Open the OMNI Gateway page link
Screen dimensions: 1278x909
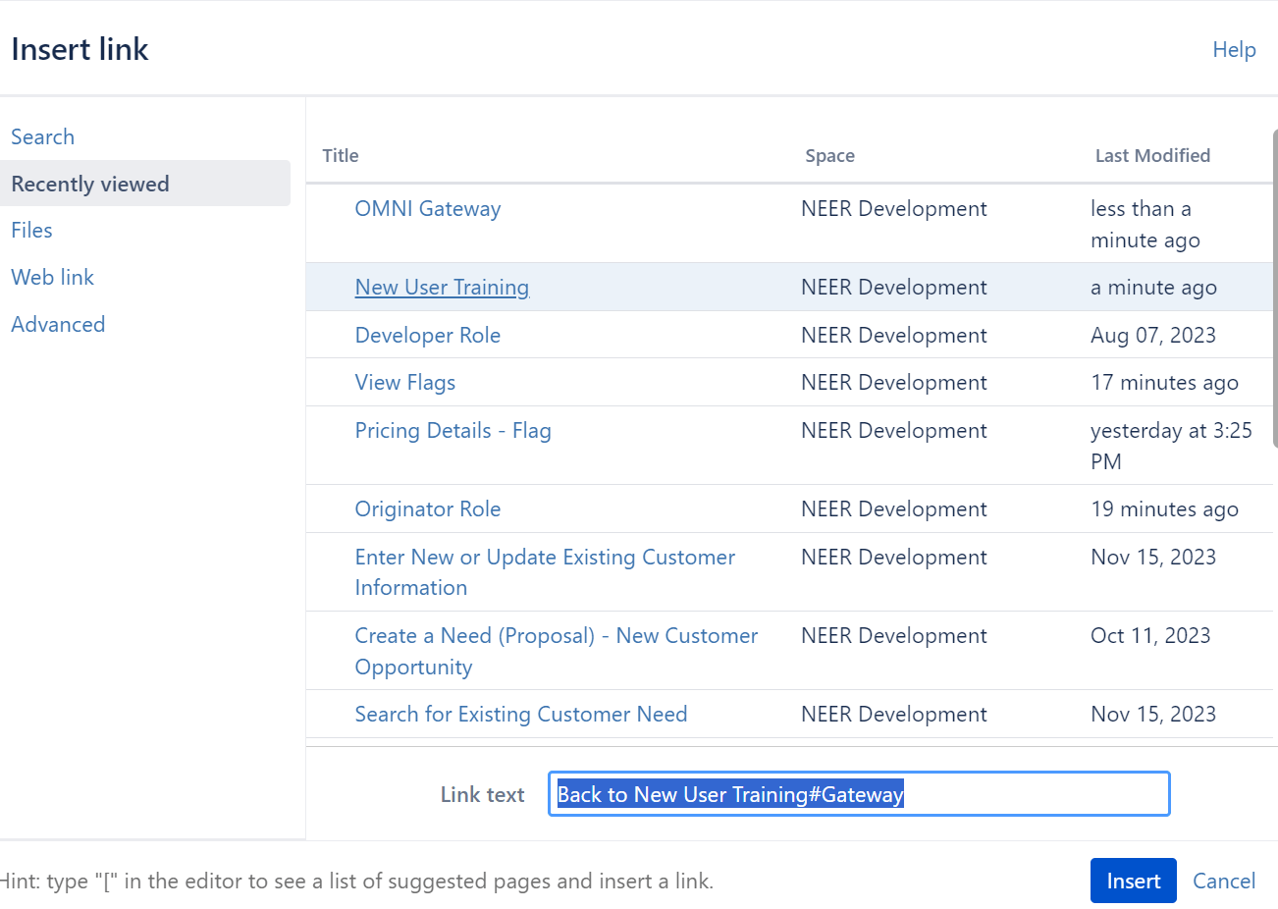(428, 208)
